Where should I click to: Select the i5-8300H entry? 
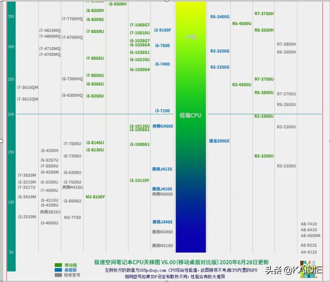click(95, 10)
